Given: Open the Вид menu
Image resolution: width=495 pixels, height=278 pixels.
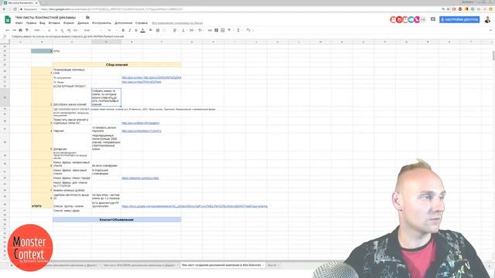Looking at the screenshot, I should [43, 23].
